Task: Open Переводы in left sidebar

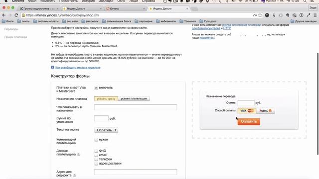Action: coord(11,29)
